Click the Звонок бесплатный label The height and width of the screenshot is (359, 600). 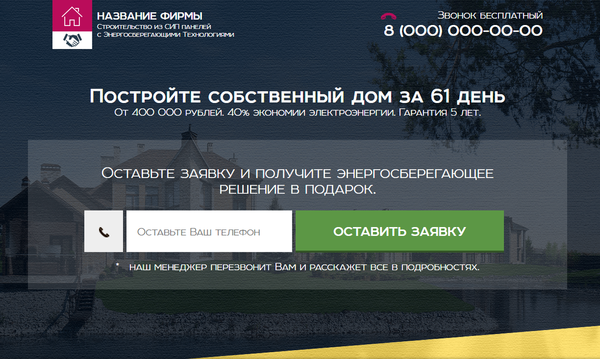pos(490,15)
